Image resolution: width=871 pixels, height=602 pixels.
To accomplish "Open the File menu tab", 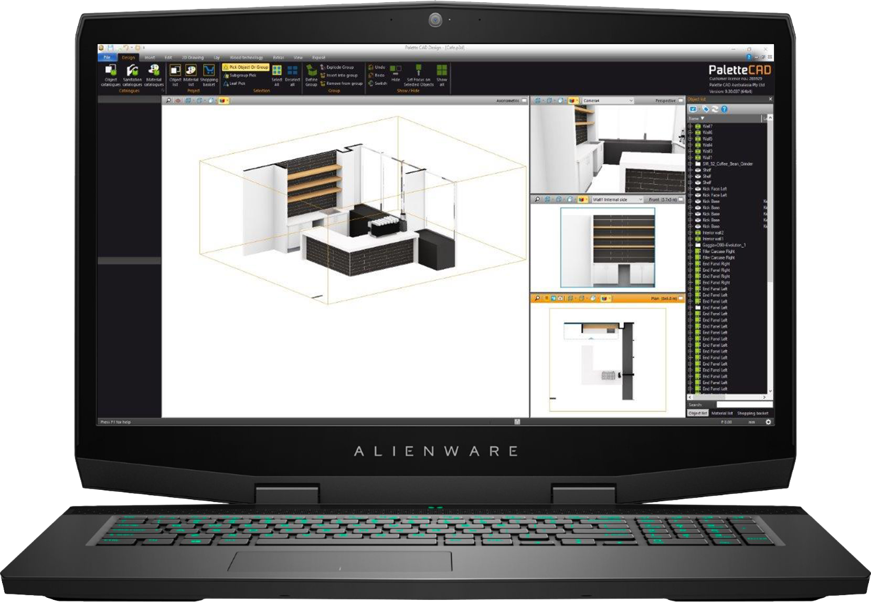I will (107, 57).
